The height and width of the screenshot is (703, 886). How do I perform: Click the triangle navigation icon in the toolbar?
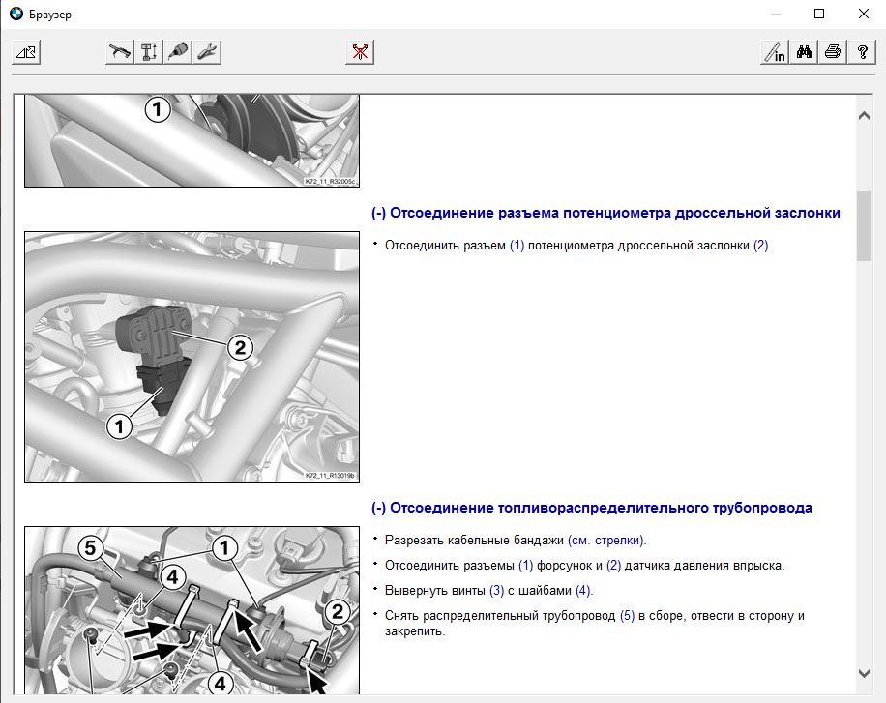[x=25, y=52]
